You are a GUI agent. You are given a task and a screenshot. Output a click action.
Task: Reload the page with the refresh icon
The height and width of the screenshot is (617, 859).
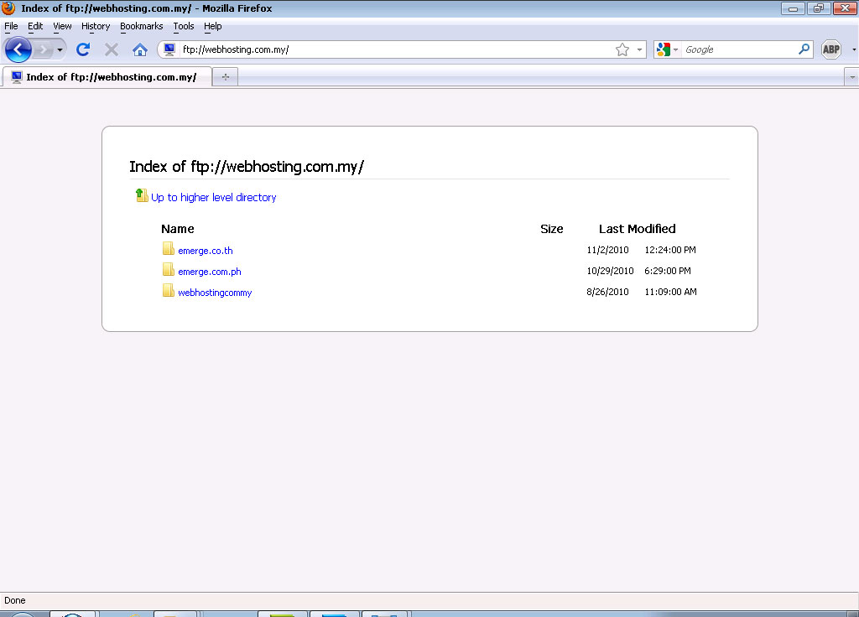click(x=82, y=50)
